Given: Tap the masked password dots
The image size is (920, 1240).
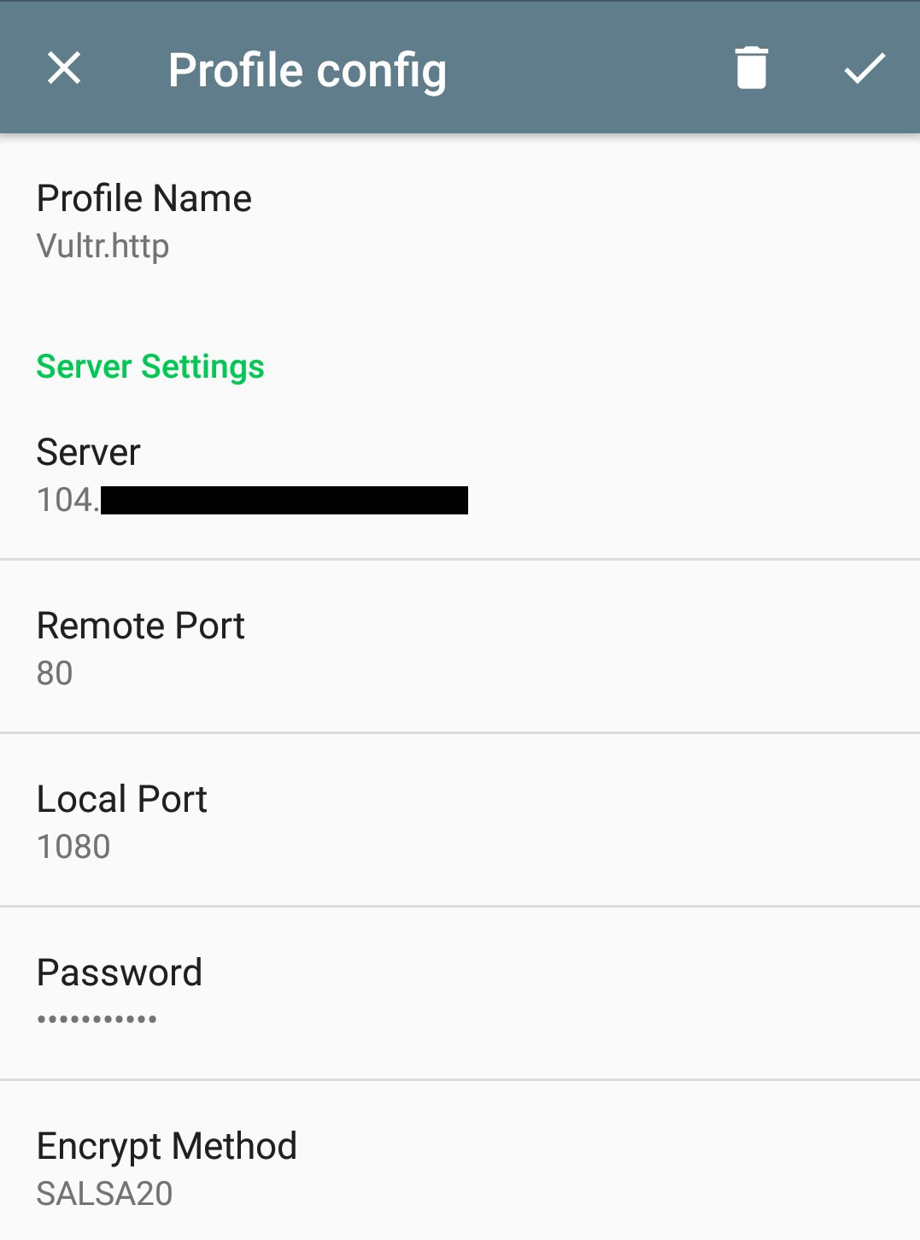Looking at the screenshot, I should click(97, 1019).
